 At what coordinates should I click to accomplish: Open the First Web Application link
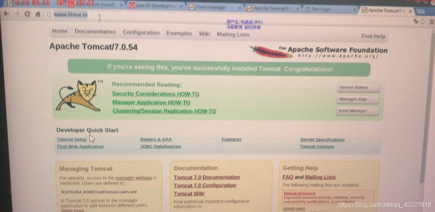click(x=80, y=146)
